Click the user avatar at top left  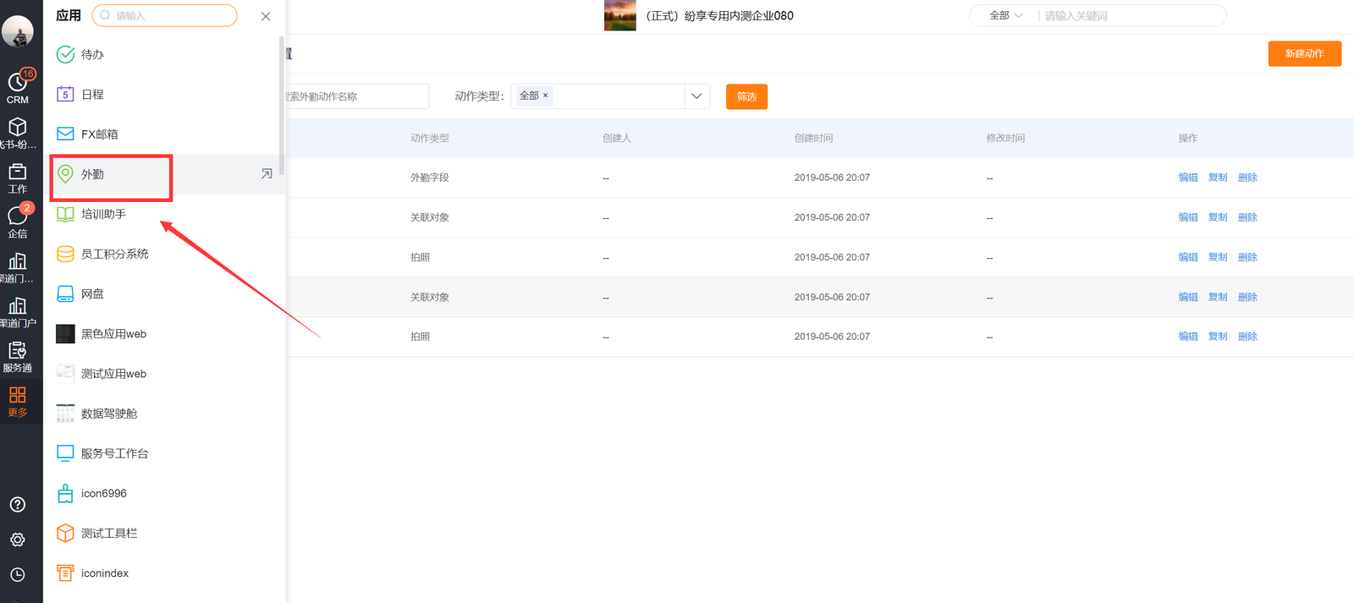point(18,31)
